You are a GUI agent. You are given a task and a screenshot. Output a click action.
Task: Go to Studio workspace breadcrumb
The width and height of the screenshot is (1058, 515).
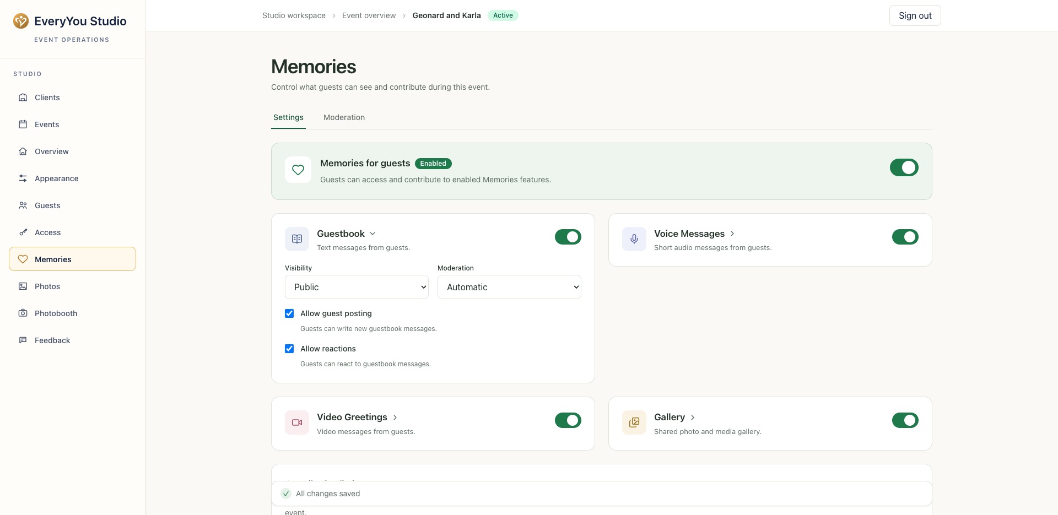294,15
